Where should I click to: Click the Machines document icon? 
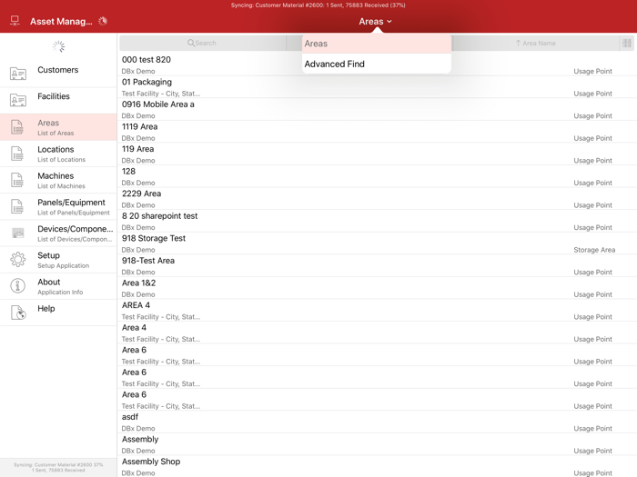(17, 180)
